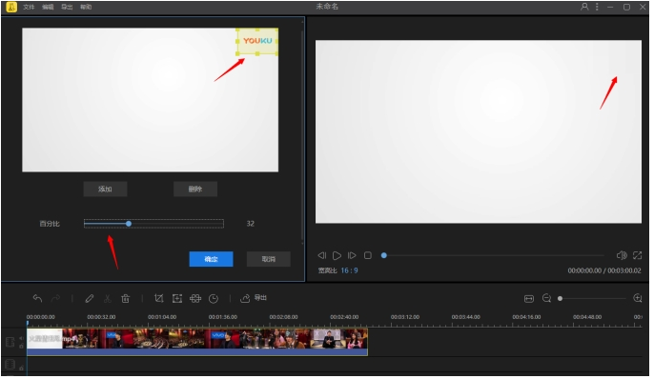Screen dimensions: 654x379
Task: Open the 文件 menu
Action: coord(29,7)
